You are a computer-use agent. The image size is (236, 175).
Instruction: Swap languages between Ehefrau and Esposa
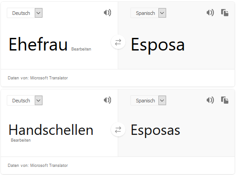coord(118,42)
